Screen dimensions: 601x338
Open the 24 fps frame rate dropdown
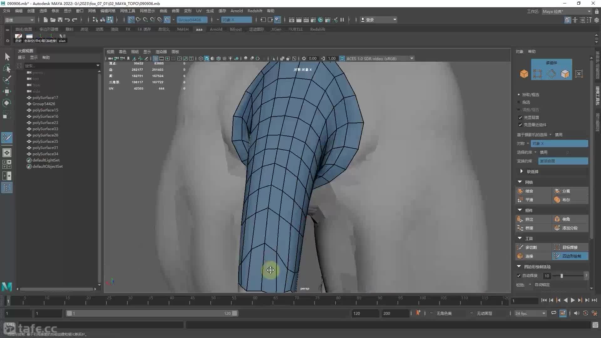(530, 313)
